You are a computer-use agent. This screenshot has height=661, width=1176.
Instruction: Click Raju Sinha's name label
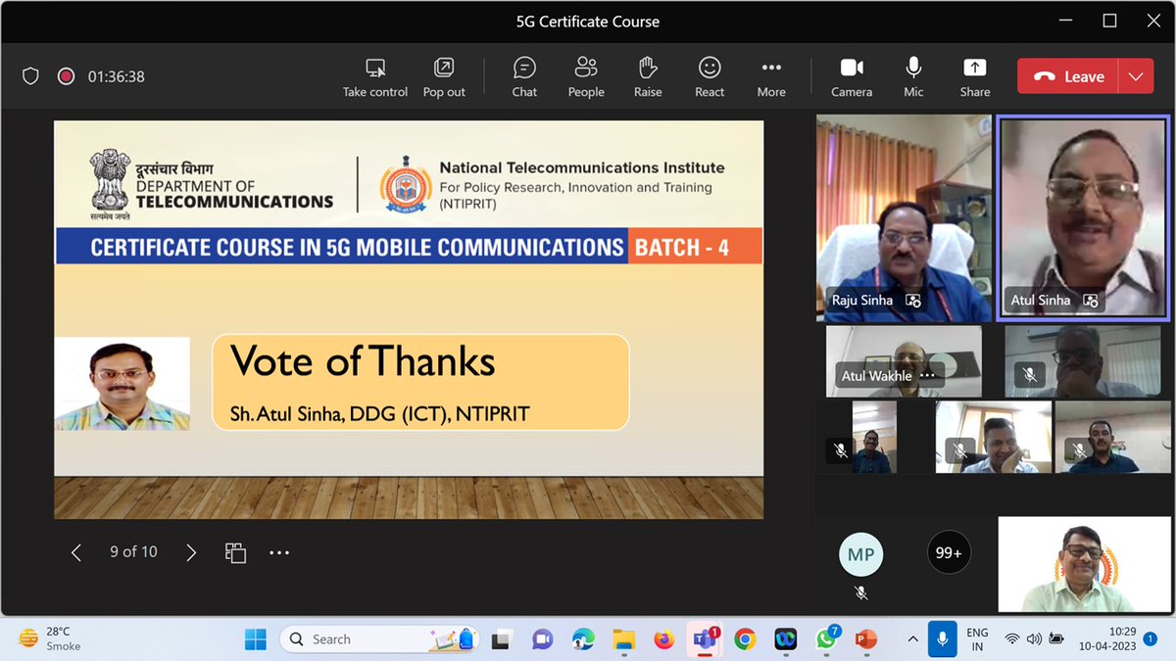(x=862, y=300)
